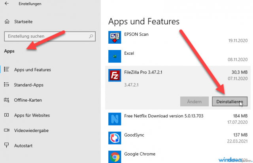
Task: Select Autostart in the sidebar
Action: [x=24, y=145]
